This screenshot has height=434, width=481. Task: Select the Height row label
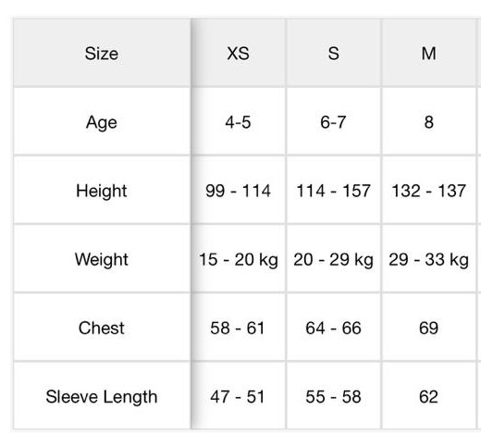(x=102, y=191)
